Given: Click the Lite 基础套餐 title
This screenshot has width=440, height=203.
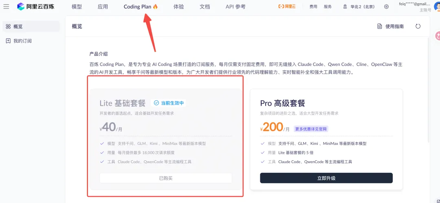Looking at the screenshot, I should [123, 103].
